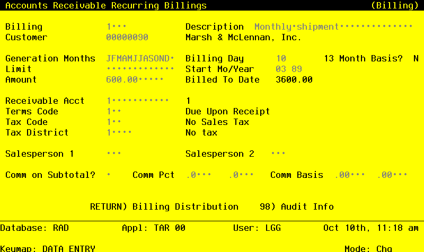
Task: Click the No Sales Tax description
Action: tap(217, 122)
